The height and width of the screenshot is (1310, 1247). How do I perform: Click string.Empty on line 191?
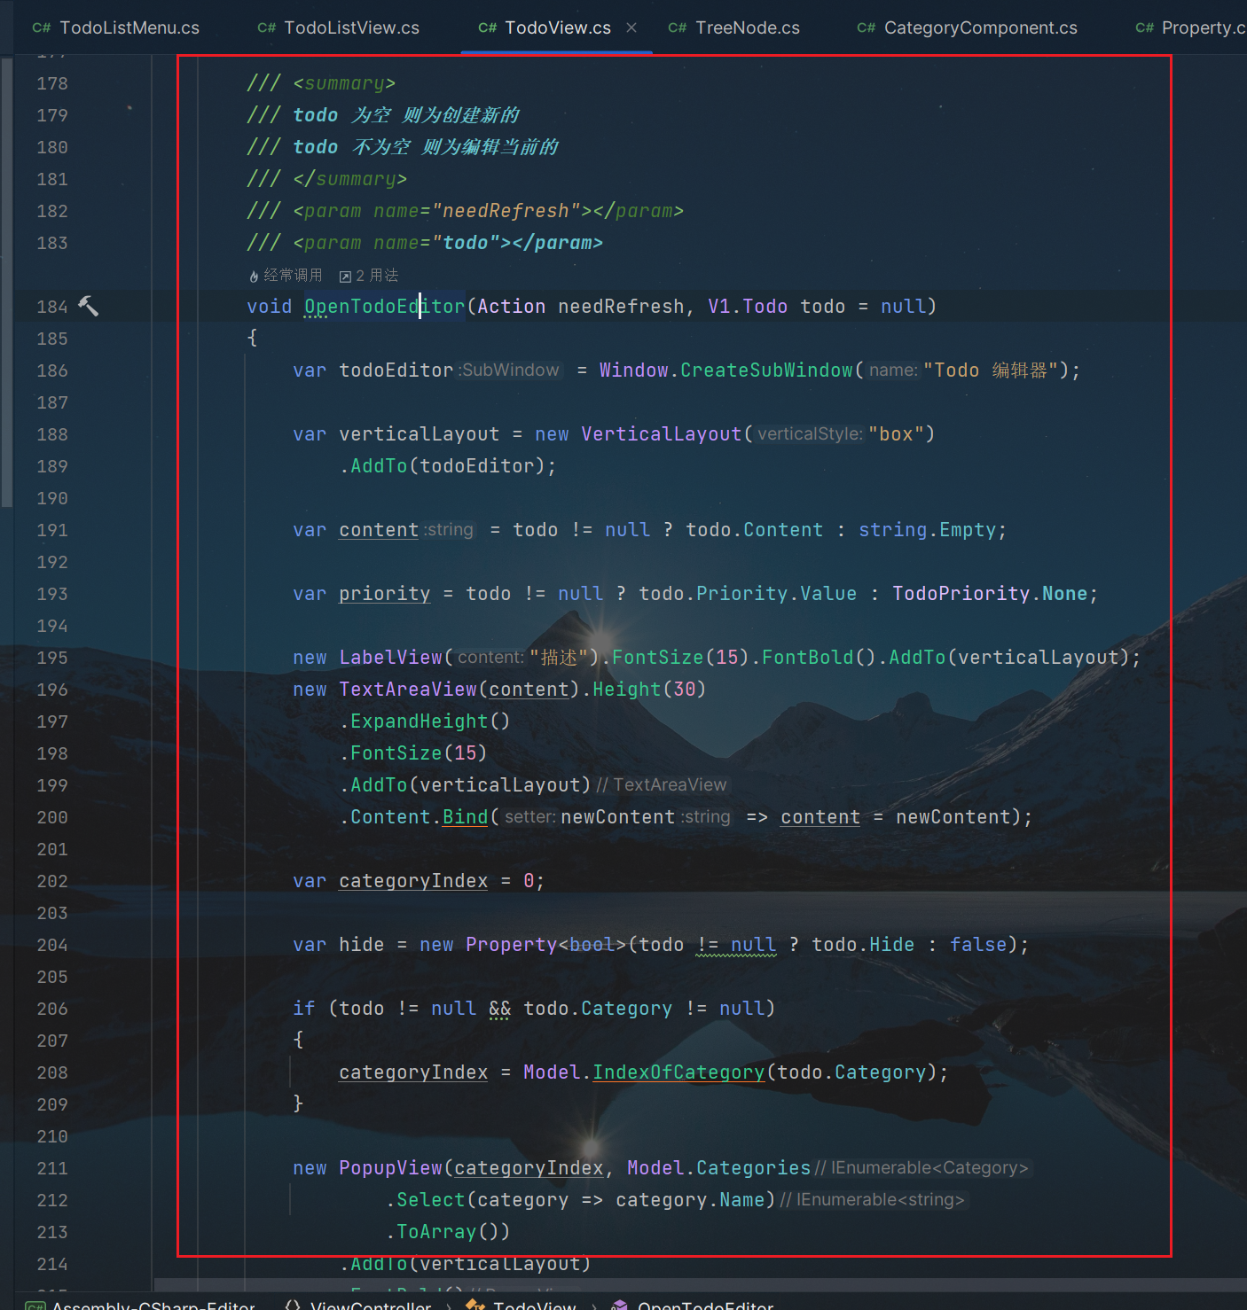click(x=928, y=530)
